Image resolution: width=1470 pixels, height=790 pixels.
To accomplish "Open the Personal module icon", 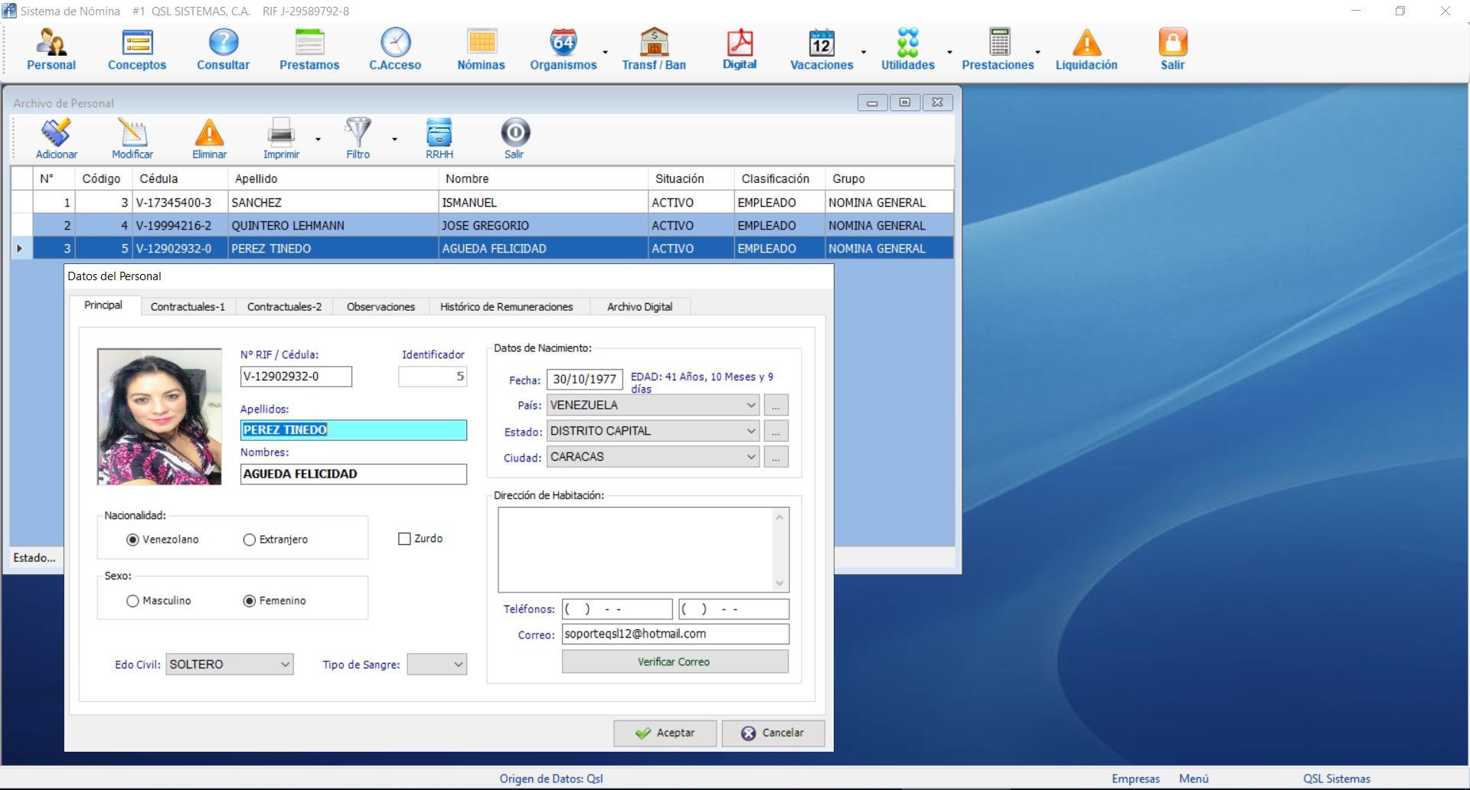I will pos(51,50).
